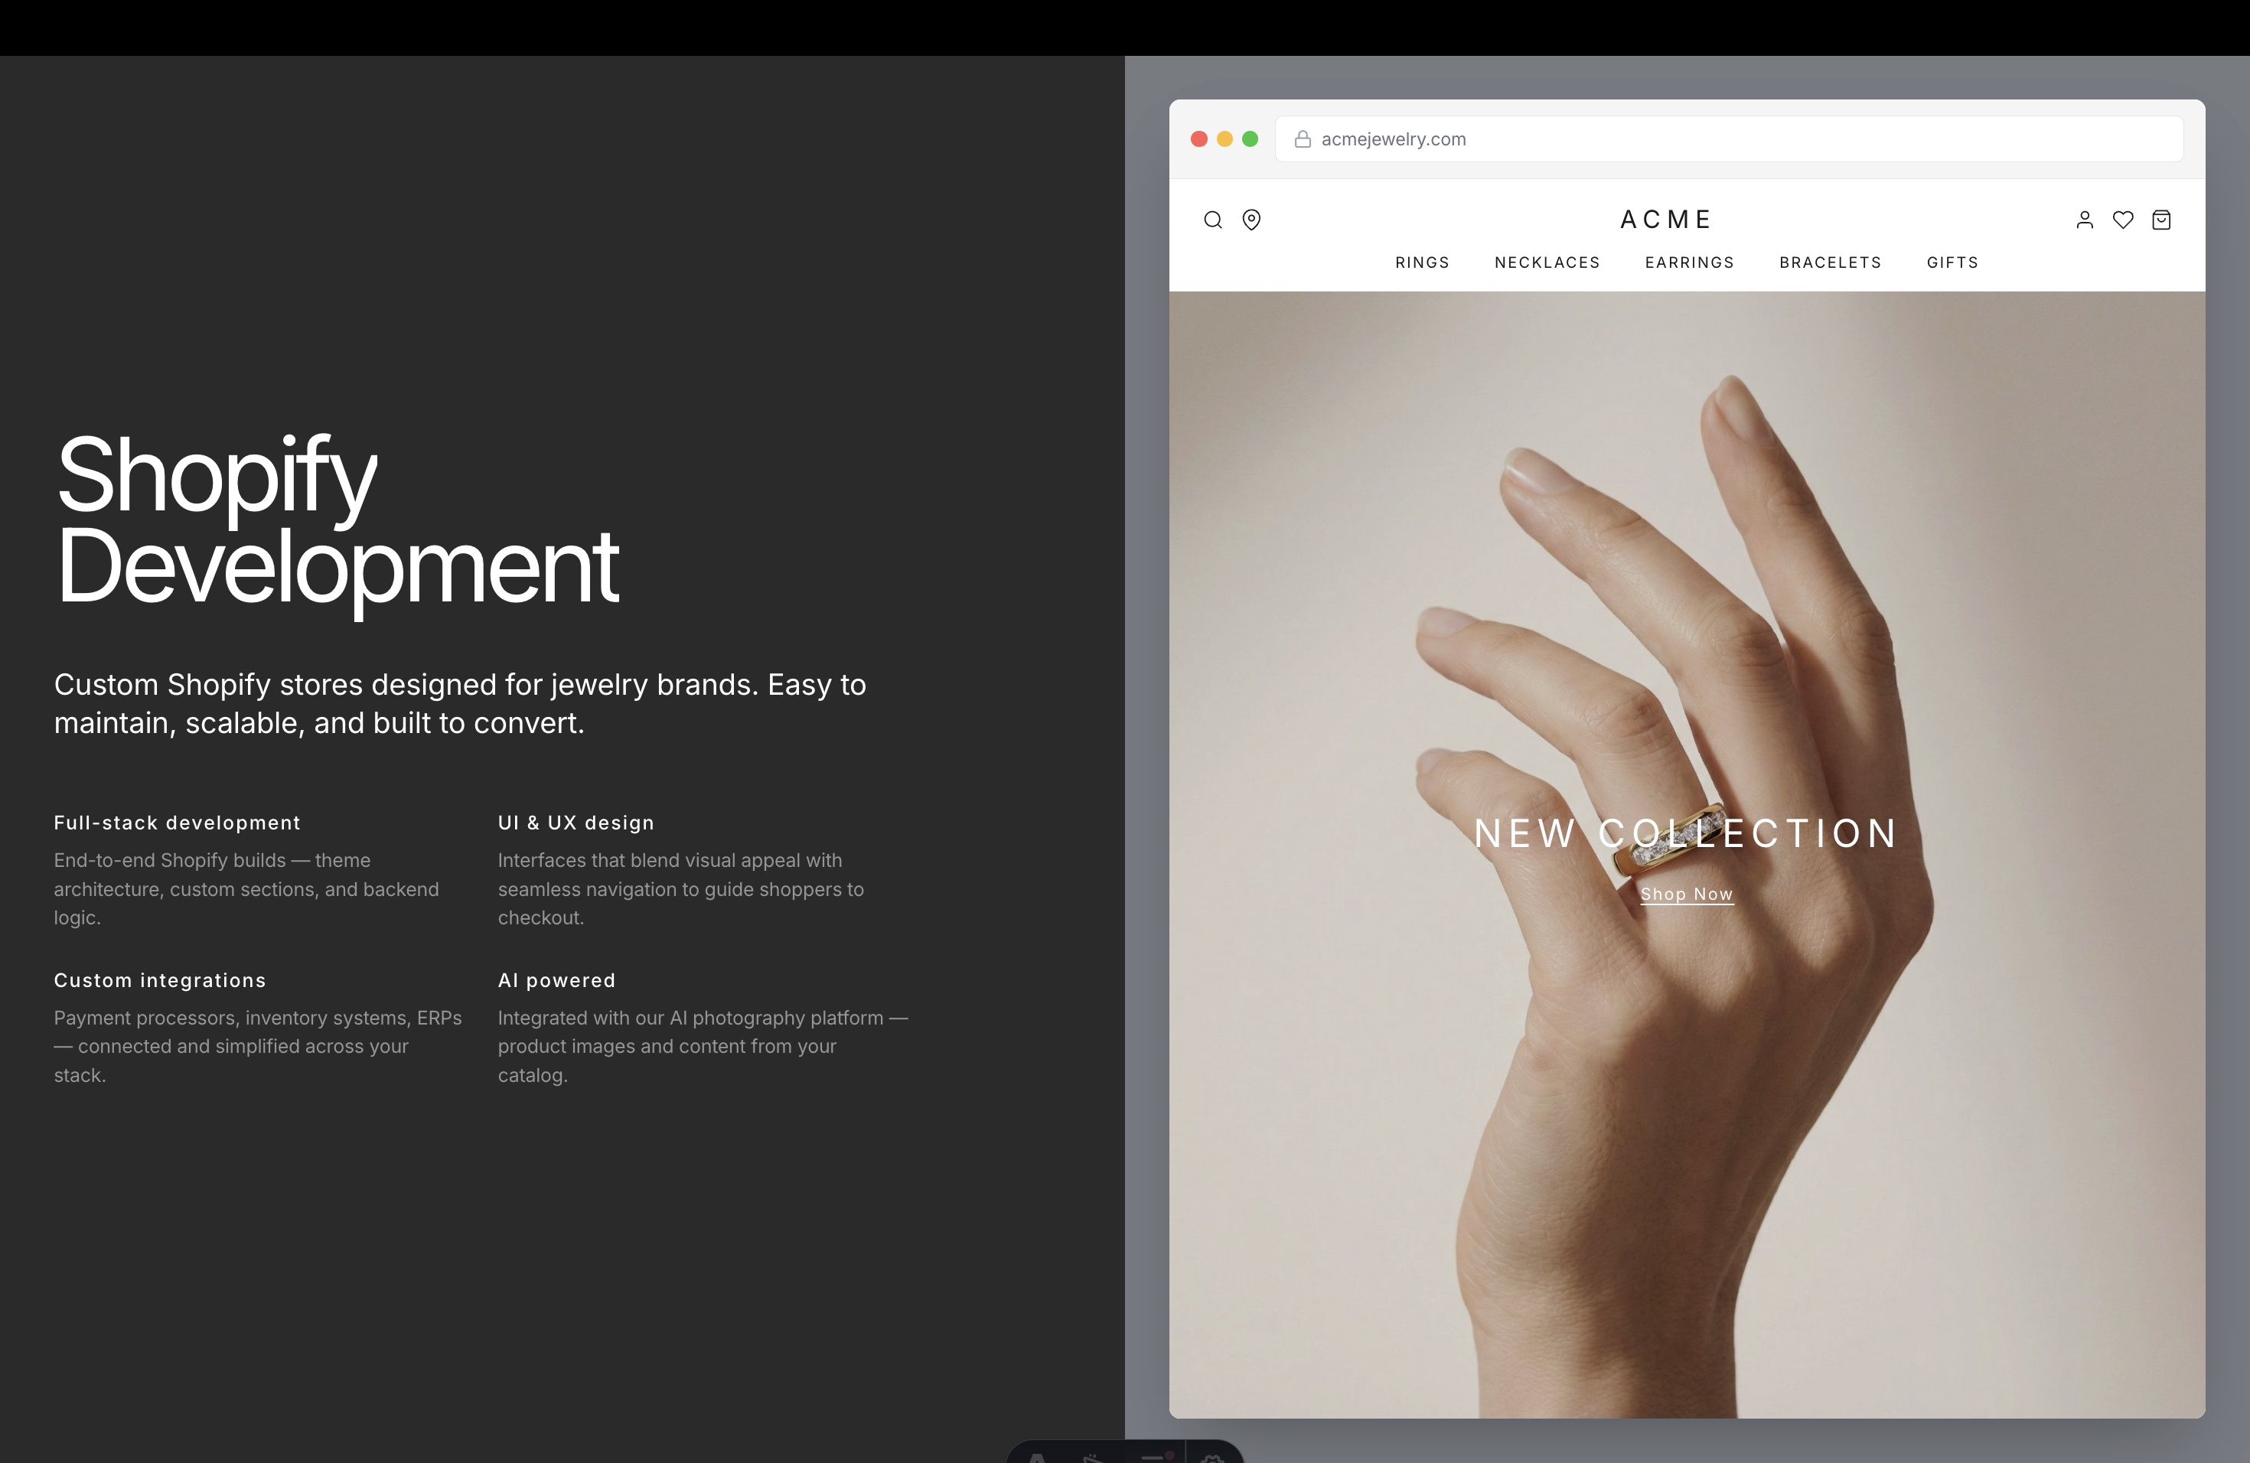Open the shopping bag icon
The image size is (2250, 1463).
coord(2161,220)
